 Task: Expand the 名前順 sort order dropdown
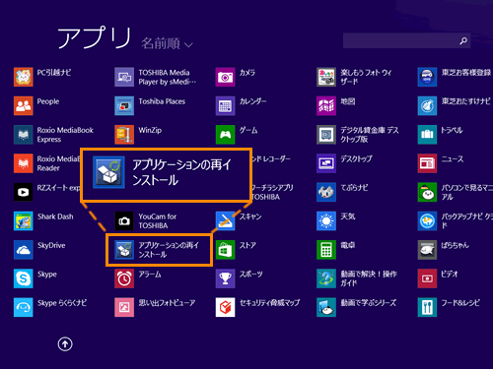coord(167,43)
